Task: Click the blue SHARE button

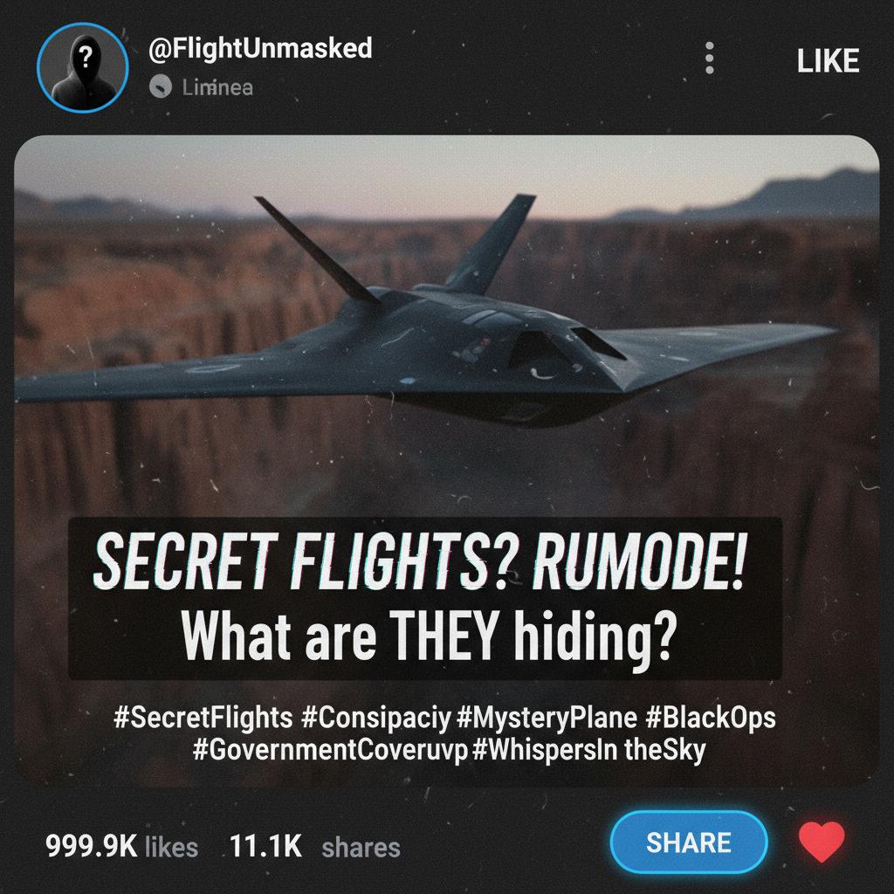Action: [x=689, y=842]
